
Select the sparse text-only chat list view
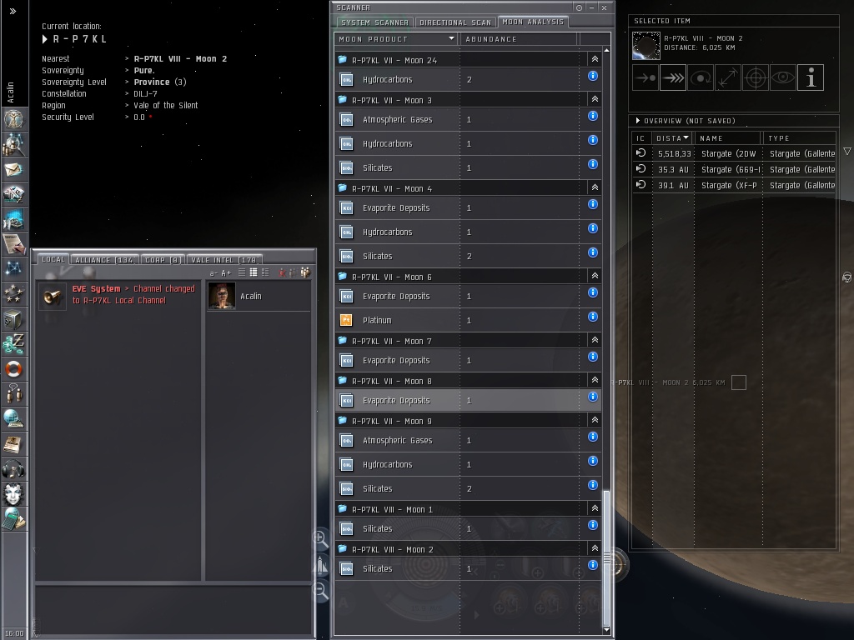click(x=242, y=272)
